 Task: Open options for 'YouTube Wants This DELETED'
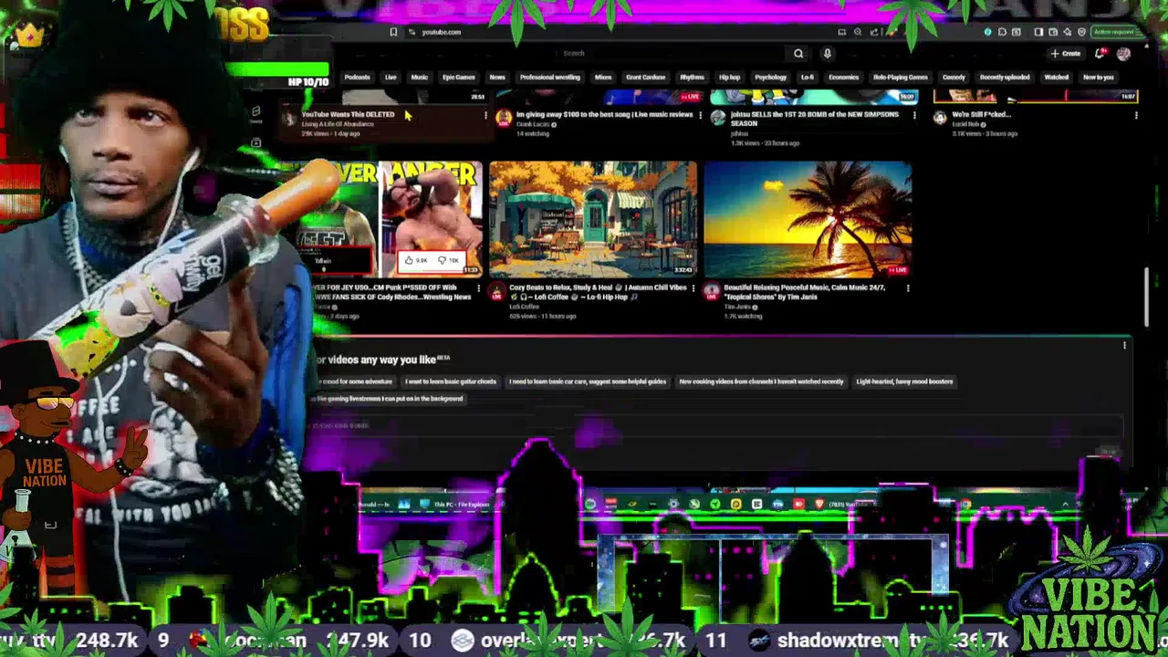pos(485,116)
